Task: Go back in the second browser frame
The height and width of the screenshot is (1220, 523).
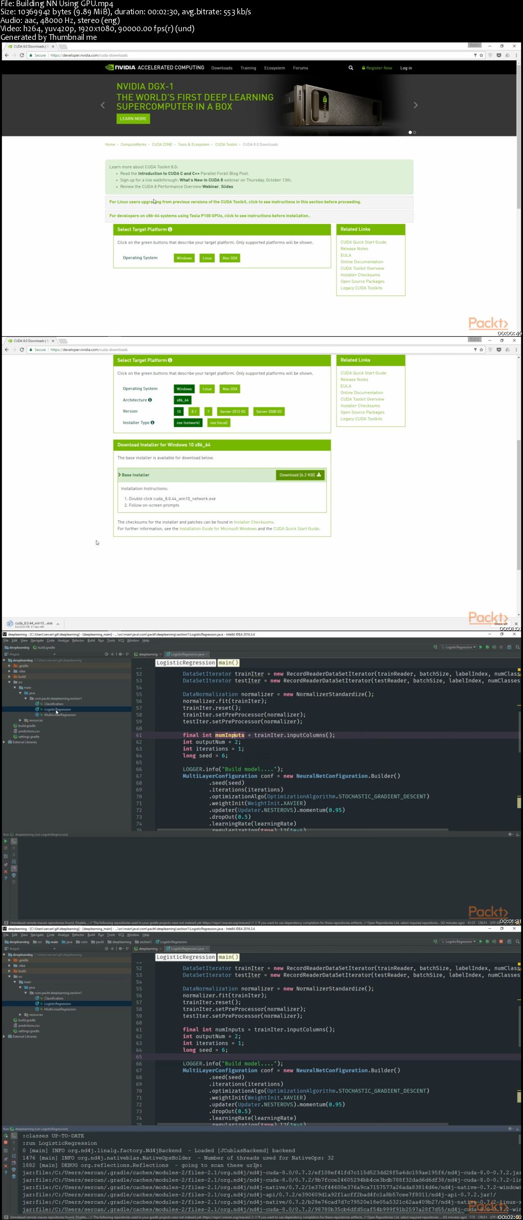Action: tap(7, 350)
